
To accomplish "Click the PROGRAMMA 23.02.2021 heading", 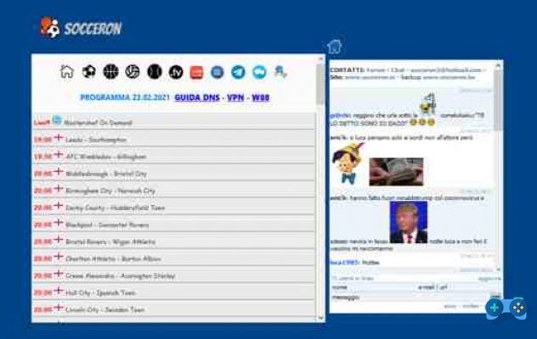I will (125, 97).
